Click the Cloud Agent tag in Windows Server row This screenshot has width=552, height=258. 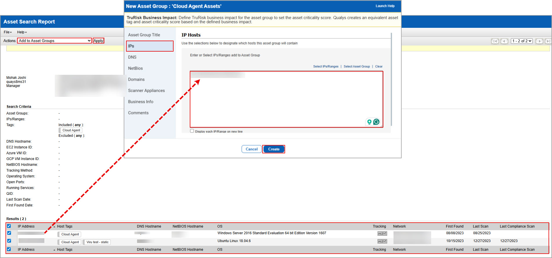[70, 235]
